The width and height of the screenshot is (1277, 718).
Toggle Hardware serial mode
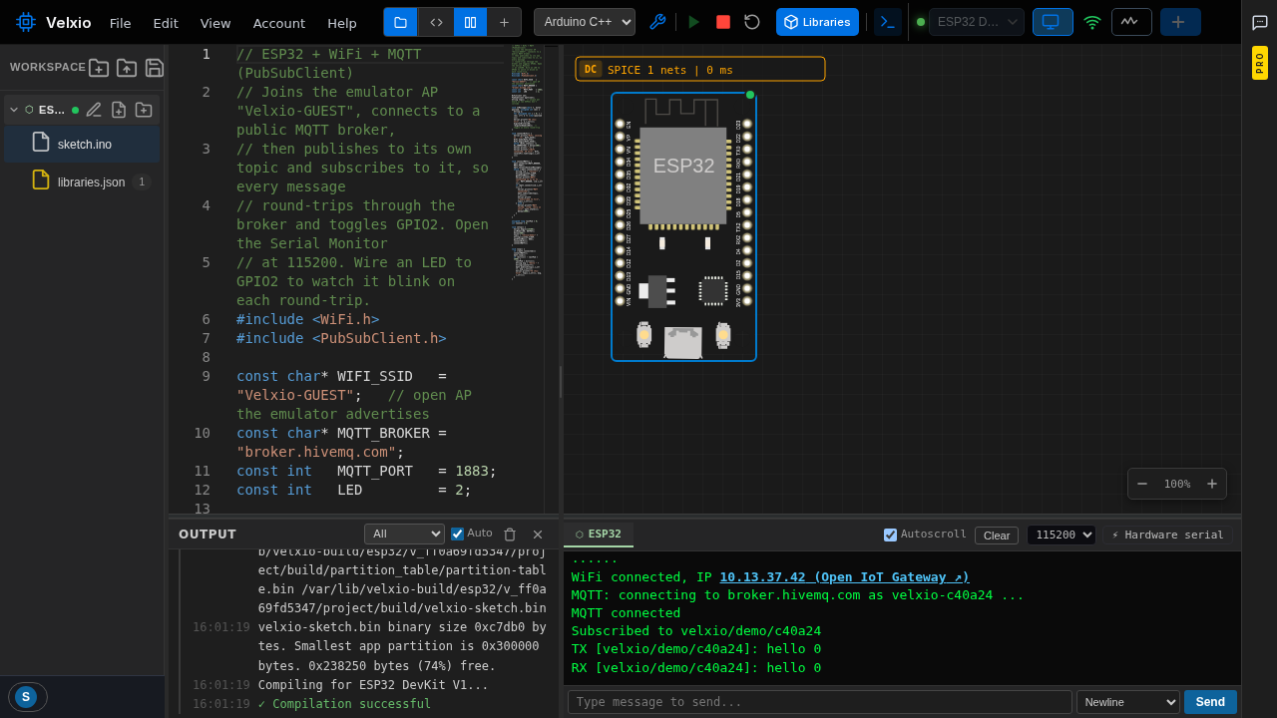[1168, 535]
